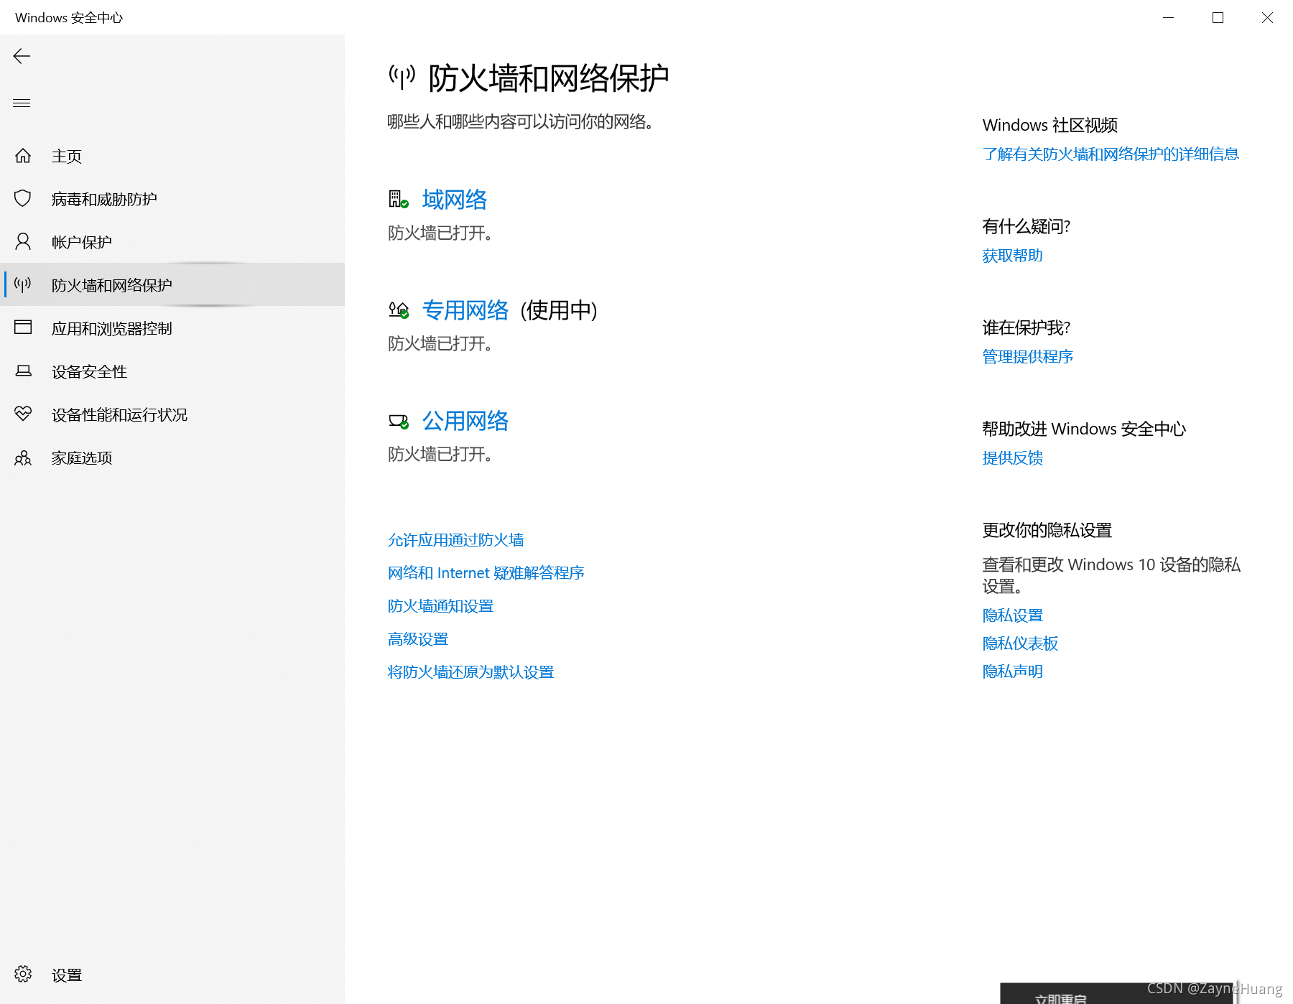The height and width of the screenshot is (1004, 1293).
Task: Click 将防火墙还原为默认设置 link
Action: [x=471, y=672]
